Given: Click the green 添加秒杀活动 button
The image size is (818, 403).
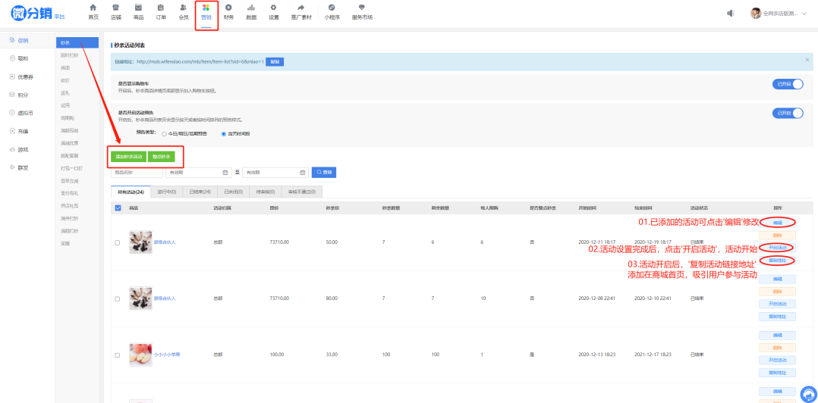Looking at the screenshot, I should [x=128, y=157].
